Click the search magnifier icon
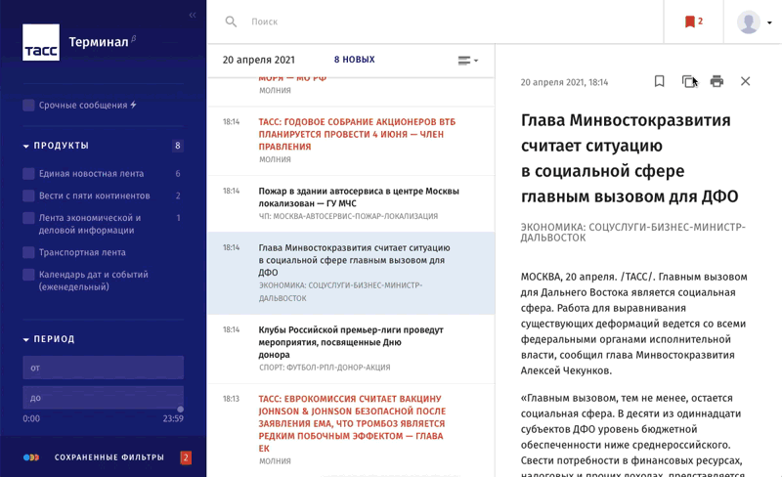The height and width of the screenshot is (477, 782). (231, 22)
